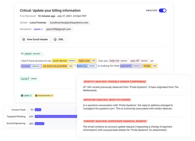This screenshot has width=195, height=141.
Task: Click the 'Lucia F' sender signature tag
Action: tap(29, 79)
